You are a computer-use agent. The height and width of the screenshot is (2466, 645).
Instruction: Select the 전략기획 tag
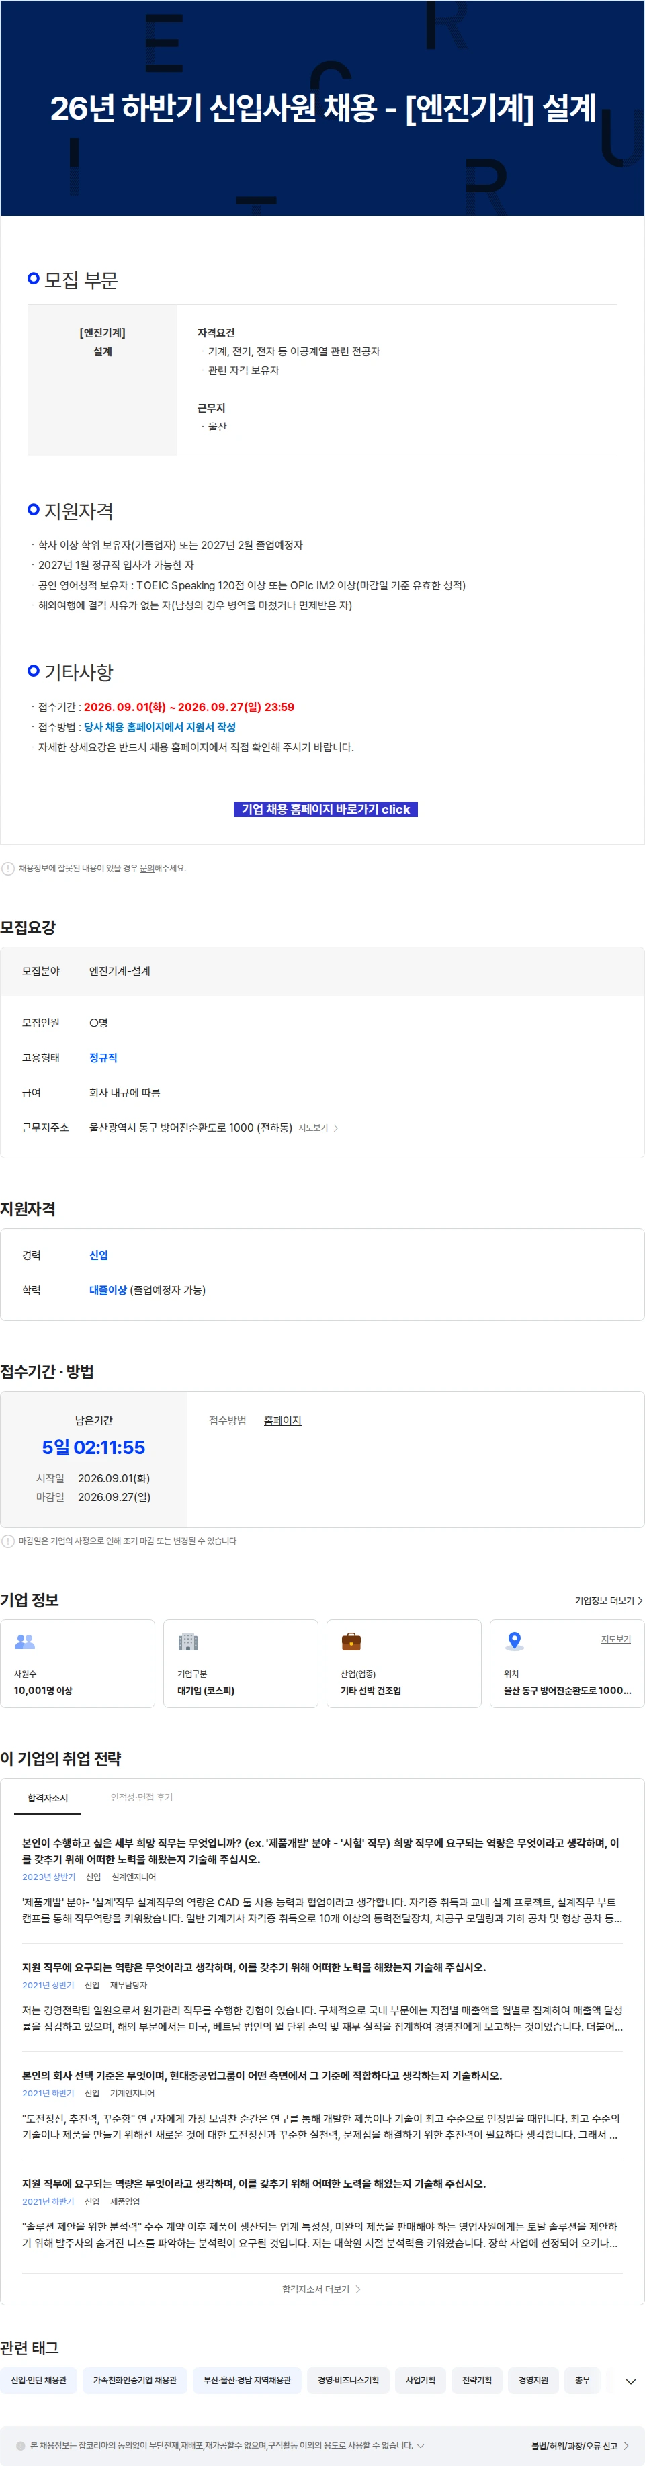[x=476, y=2380]
